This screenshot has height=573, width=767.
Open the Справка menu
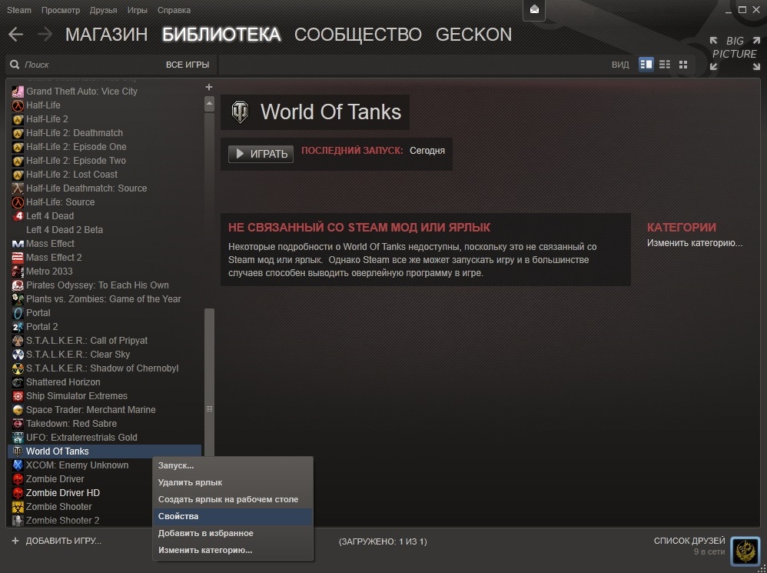click(174, 10)
